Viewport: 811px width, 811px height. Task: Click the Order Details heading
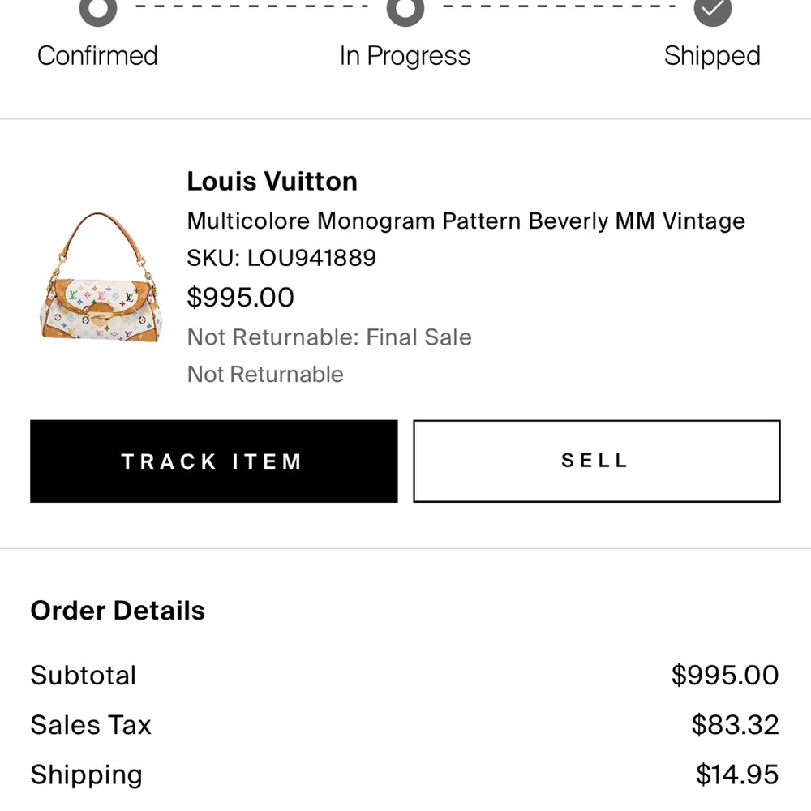(117, 611)
